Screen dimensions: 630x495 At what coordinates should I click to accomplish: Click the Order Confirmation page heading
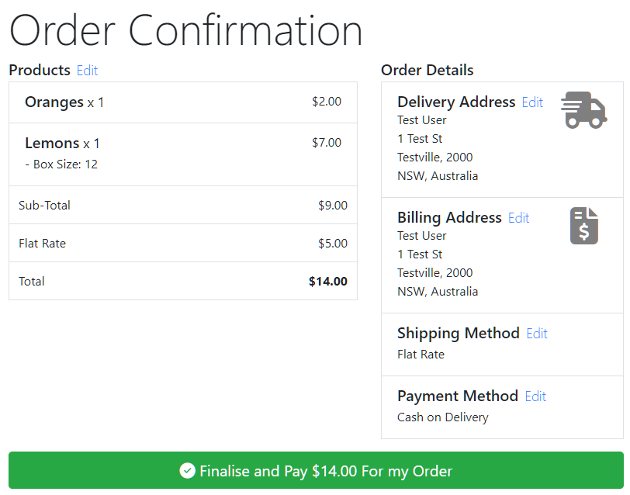[186, 30]
